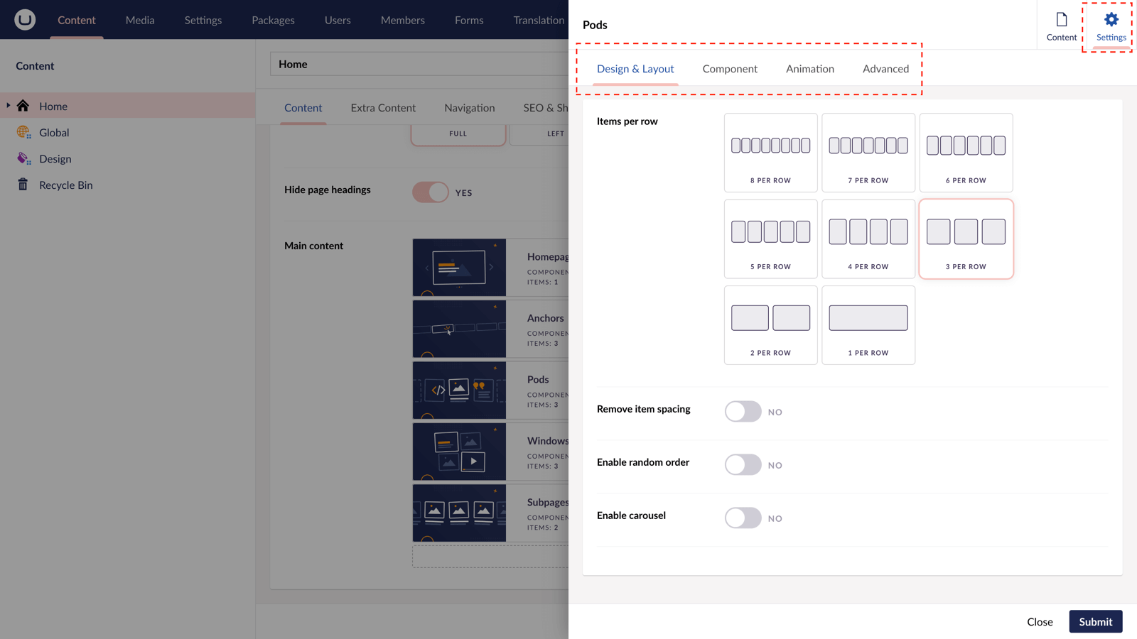Open the Global globe node
The width and height of the screenshot is (1137, 639).
point(24,132)
